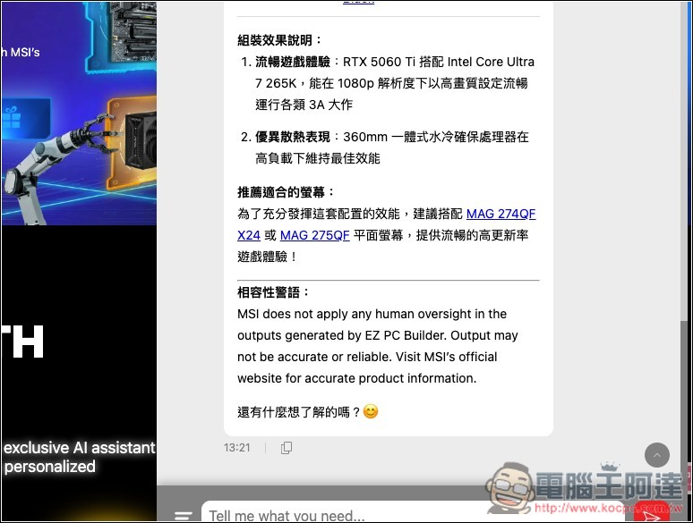
Task: Open the hamburger menu beside the chat input
Action: coord(184,516)
